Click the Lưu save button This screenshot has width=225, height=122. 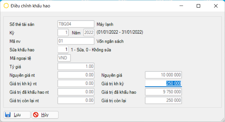17,115
